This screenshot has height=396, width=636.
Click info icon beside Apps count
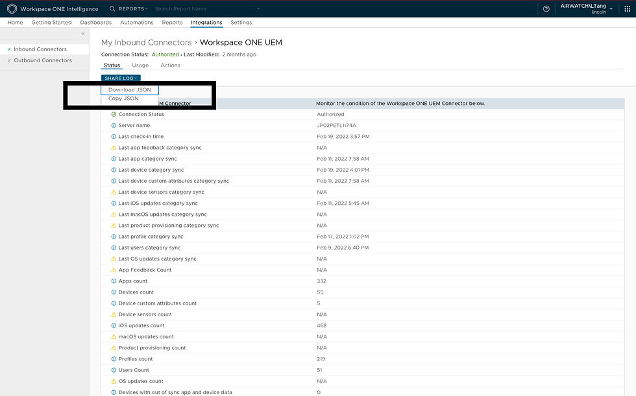tap(114, 281)
